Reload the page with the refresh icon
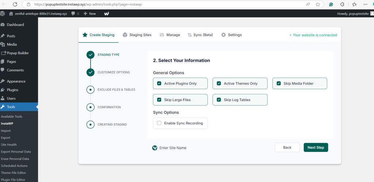Image resolution: width=374 pixels, height=182 pixels. click(x=15, y=4)
